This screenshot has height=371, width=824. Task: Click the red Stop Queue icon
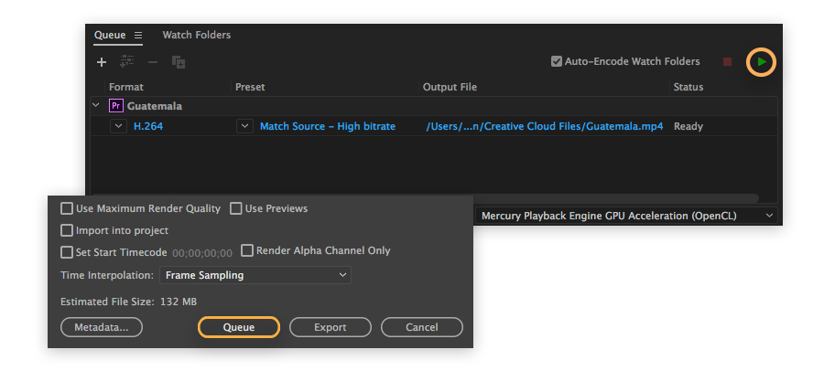(x=727, y=62)
